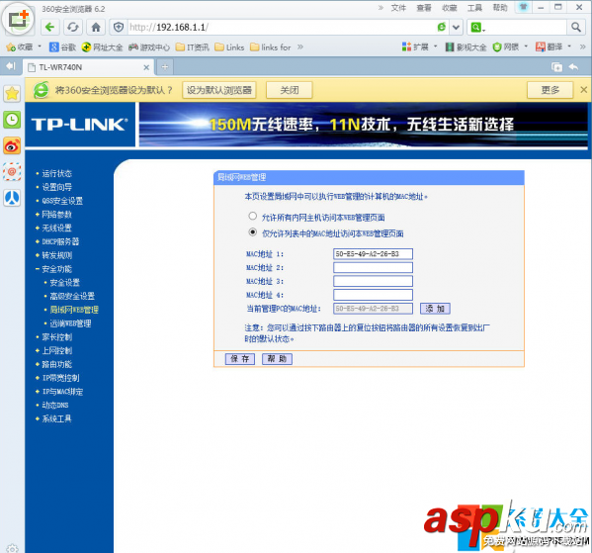The height and width of the screenshot is (553, 592).
Task: Click the skin shirt icon in title bar
Action: [523, 7]
